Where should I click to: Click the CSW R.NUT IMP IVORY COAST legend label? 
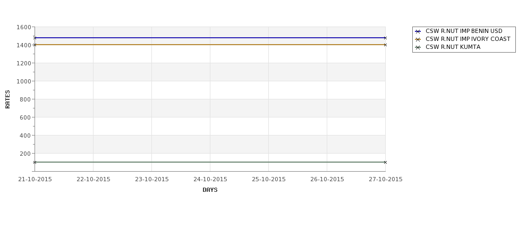468,39
